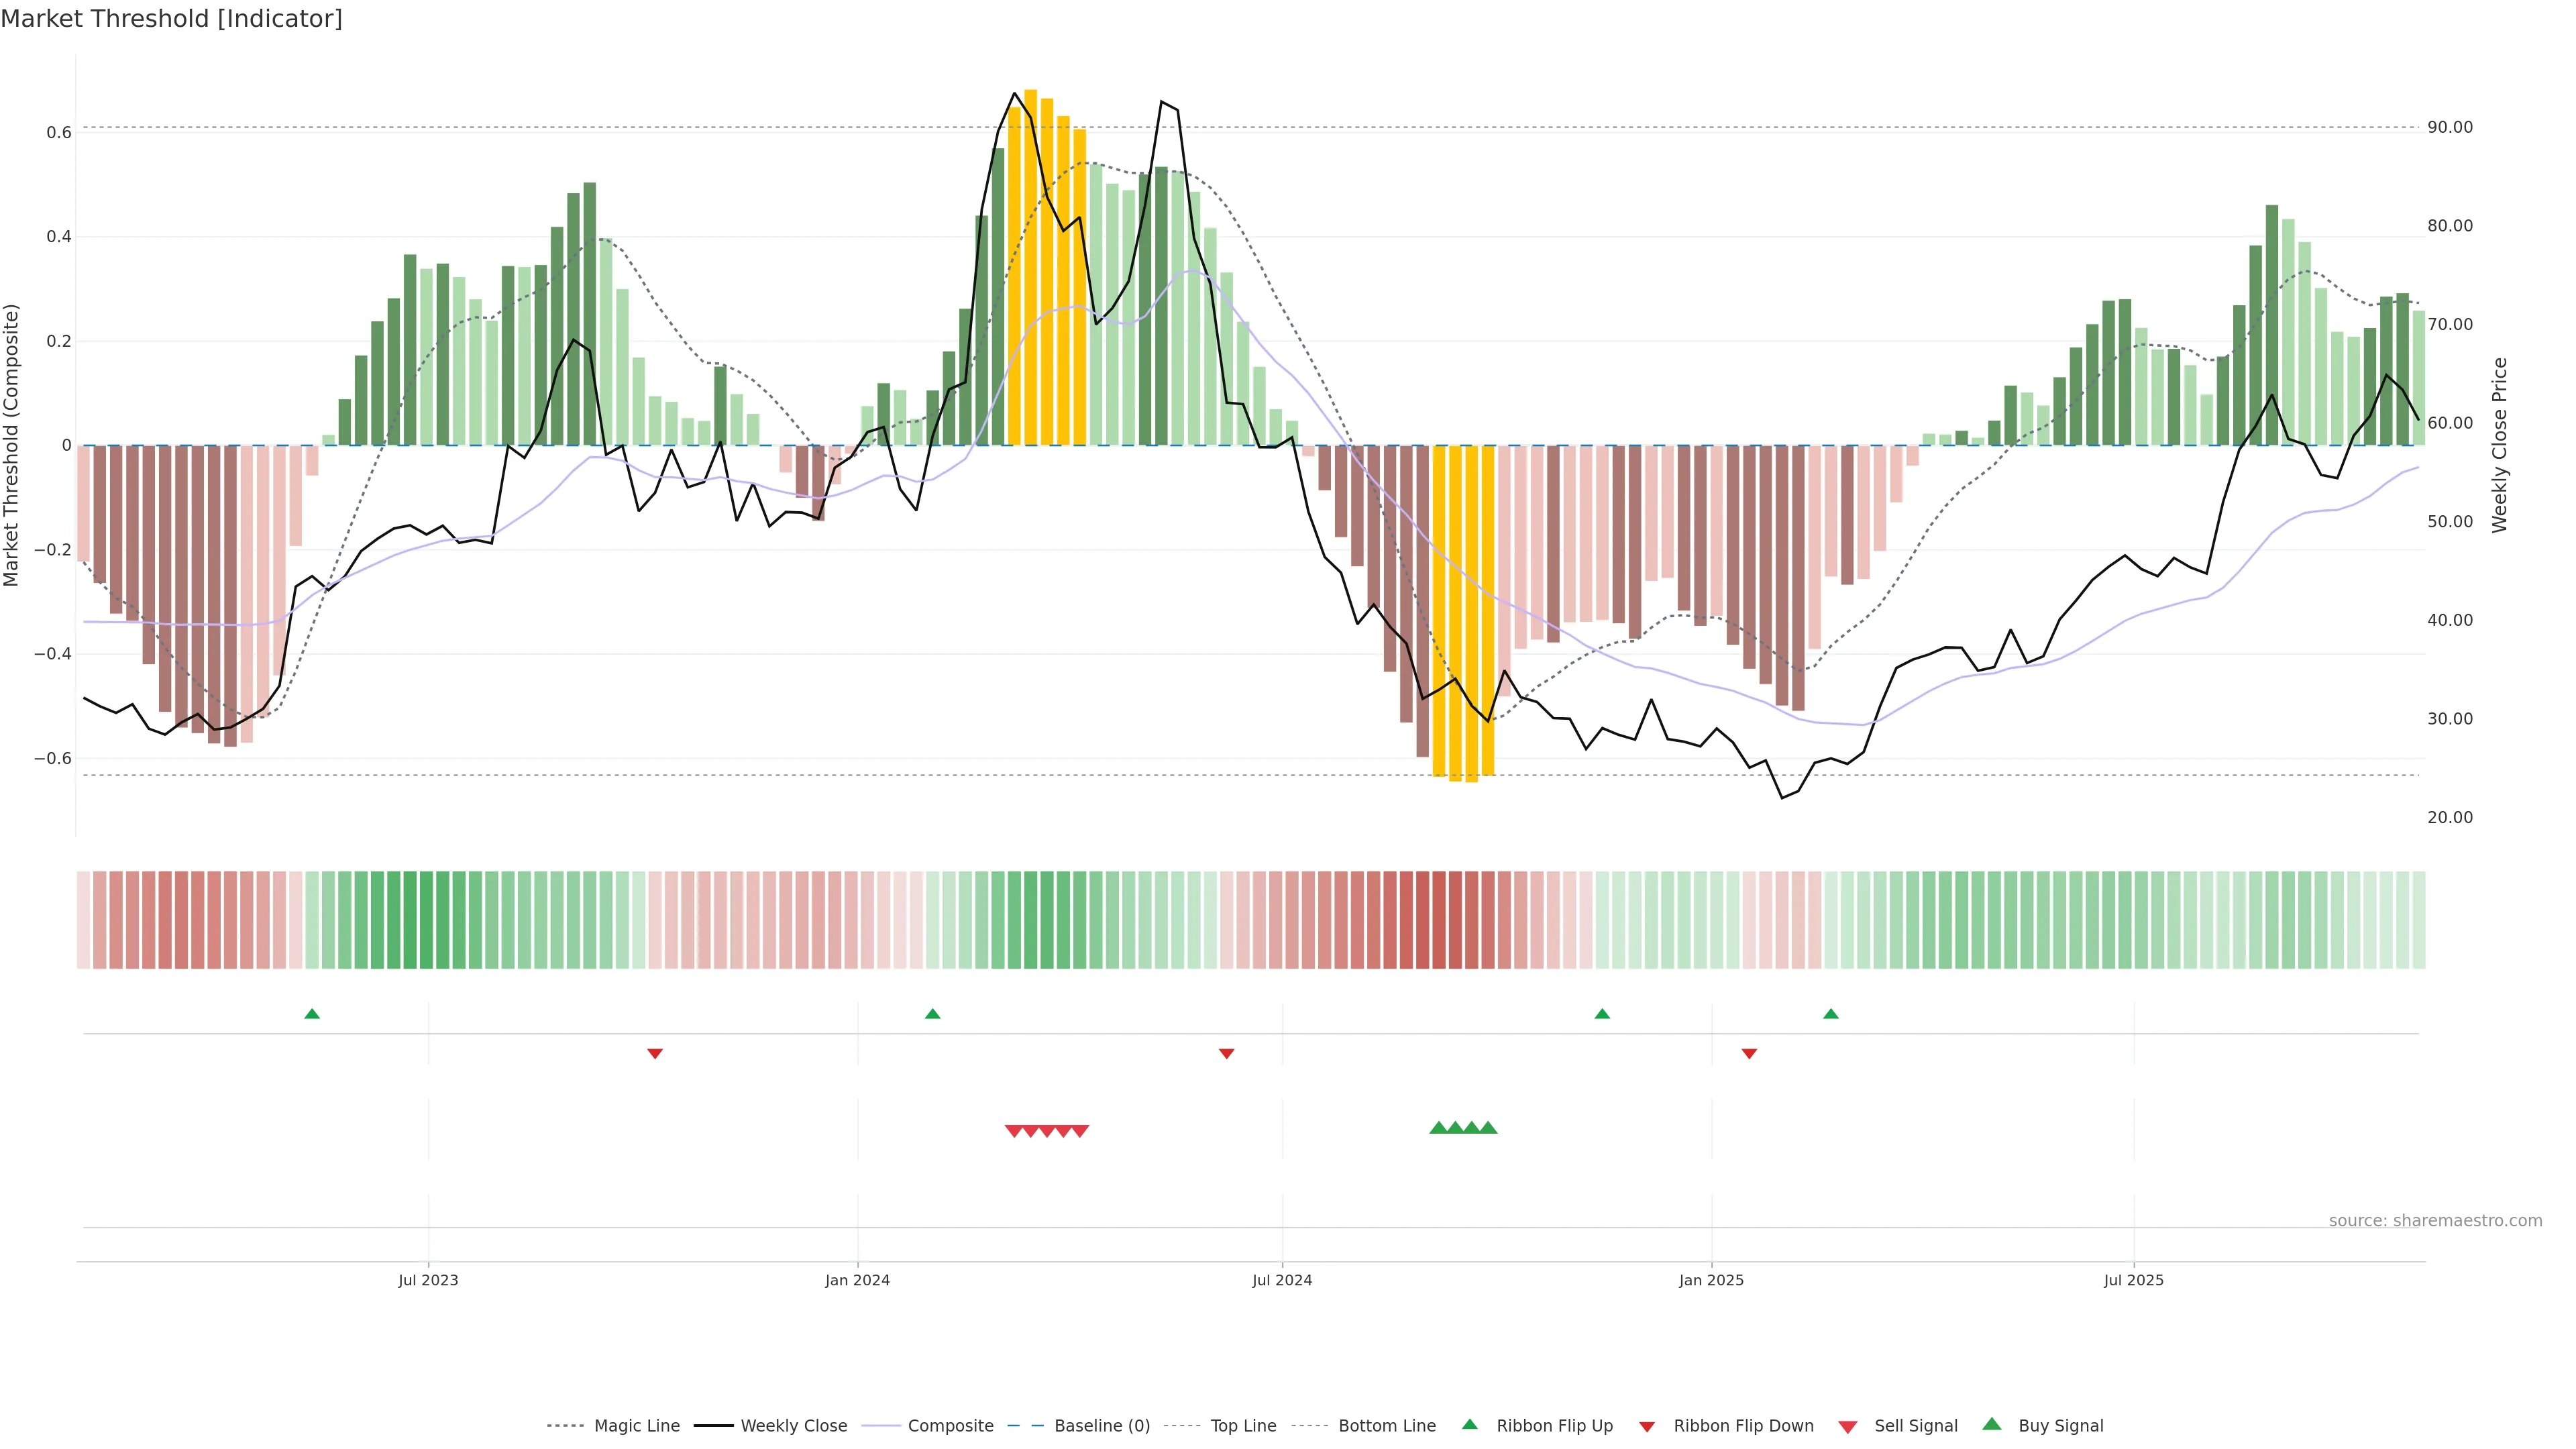Click the Jan 2024 axis label
The width and height of the screenshot is (2576, 1449).
click(857, 1280)
